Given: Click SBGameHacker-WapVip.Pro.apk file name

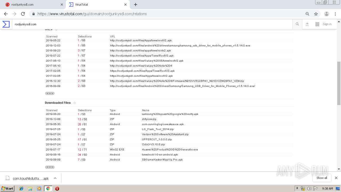Looking at the screenshot, I should tap(162, 160).
